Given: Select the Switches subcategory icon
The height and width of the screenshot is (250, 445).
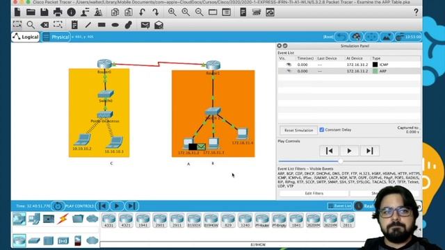Looking at the screenshot, I should (34, 241).
